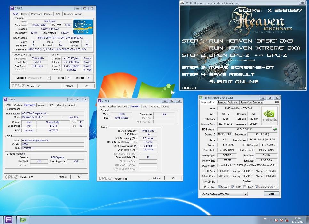Click the Close button in GPU-Z

(271, 194)
